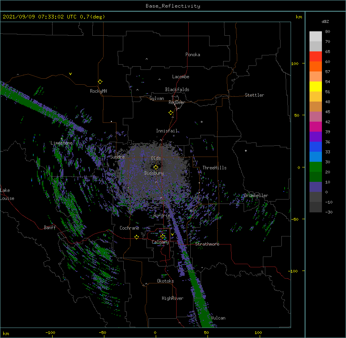Click the yellow V marker east of Calgary

(x=172, y=234)
